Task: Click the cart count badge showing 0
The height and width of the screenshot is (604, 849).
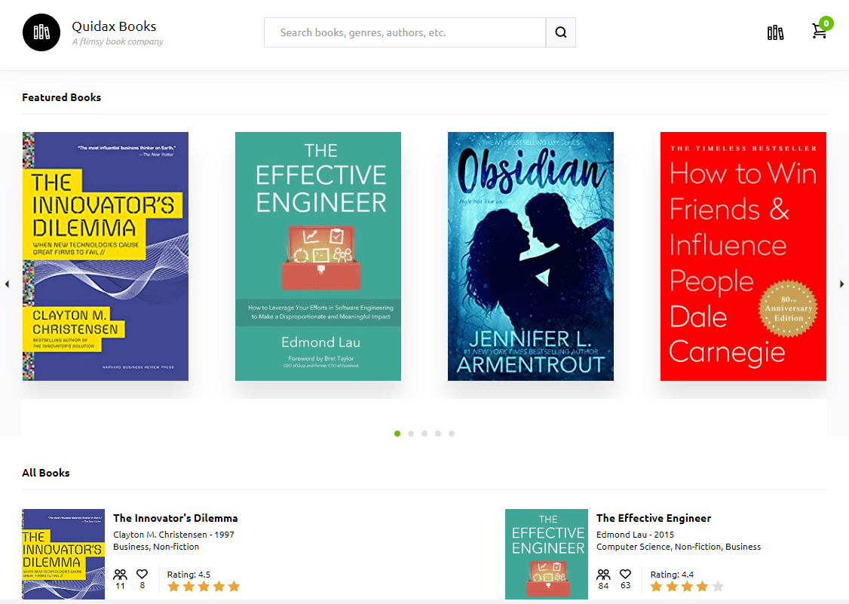Action: [x=826, y=23]
